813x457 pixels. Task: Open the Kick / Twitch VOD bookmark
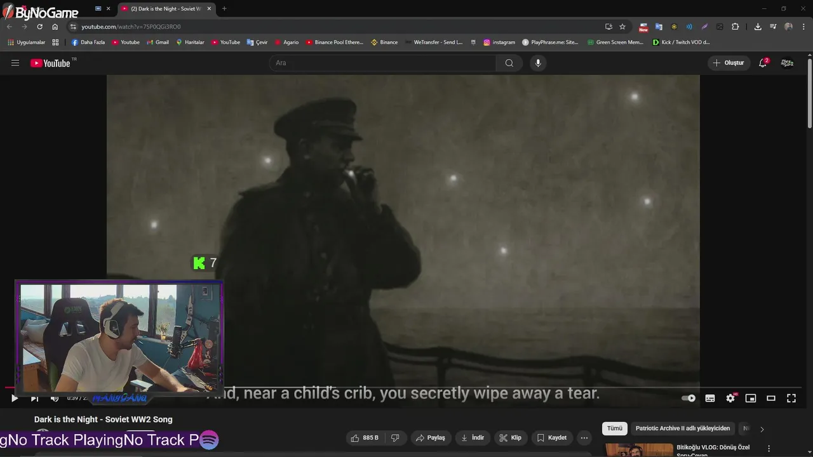681,43
